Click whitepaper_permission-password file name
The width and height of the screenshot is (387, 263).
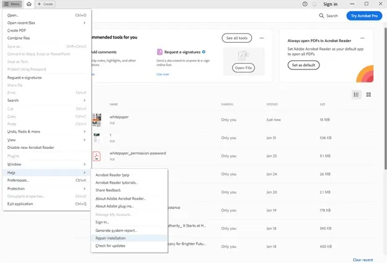pos(138,153)
